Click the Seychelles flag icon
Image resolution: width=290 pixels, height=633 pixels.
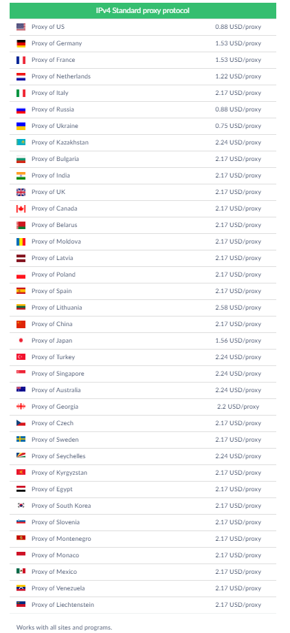click(x=21, y=456)
